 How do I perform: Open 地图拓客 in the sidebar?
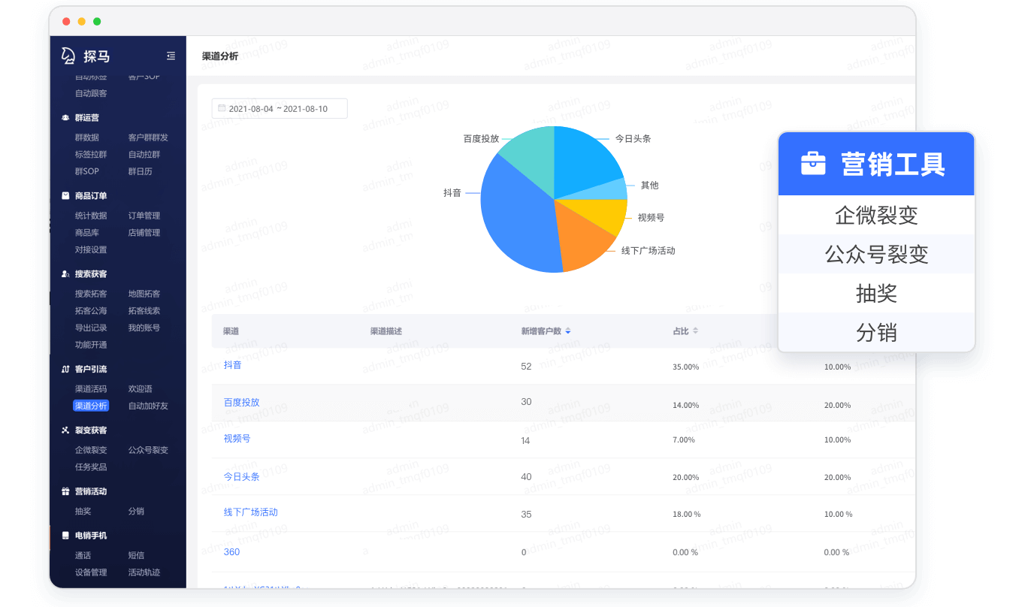click(x=144, y=294)
